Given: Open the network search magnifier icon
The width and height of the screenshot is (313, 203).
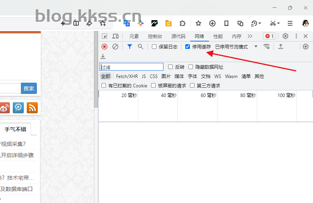Looking at the screenshot, I should coord(140,47).
